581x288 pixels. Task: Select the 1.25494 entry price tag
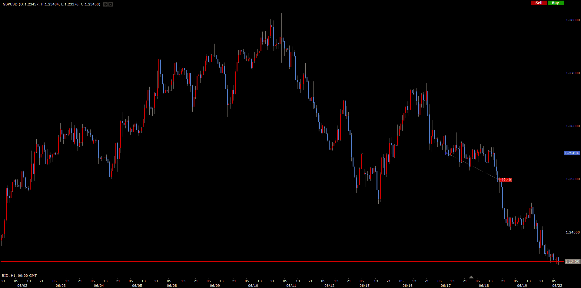572,153
